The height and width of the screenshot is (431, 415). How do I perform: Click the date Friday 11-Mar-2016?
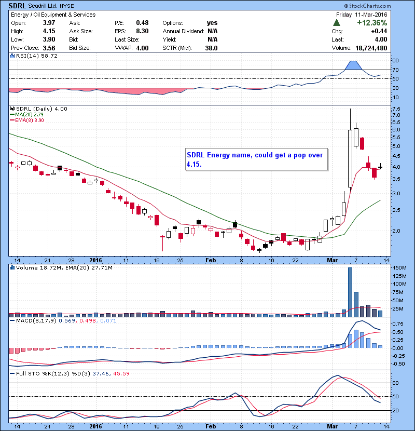click(x=362, y=15)
